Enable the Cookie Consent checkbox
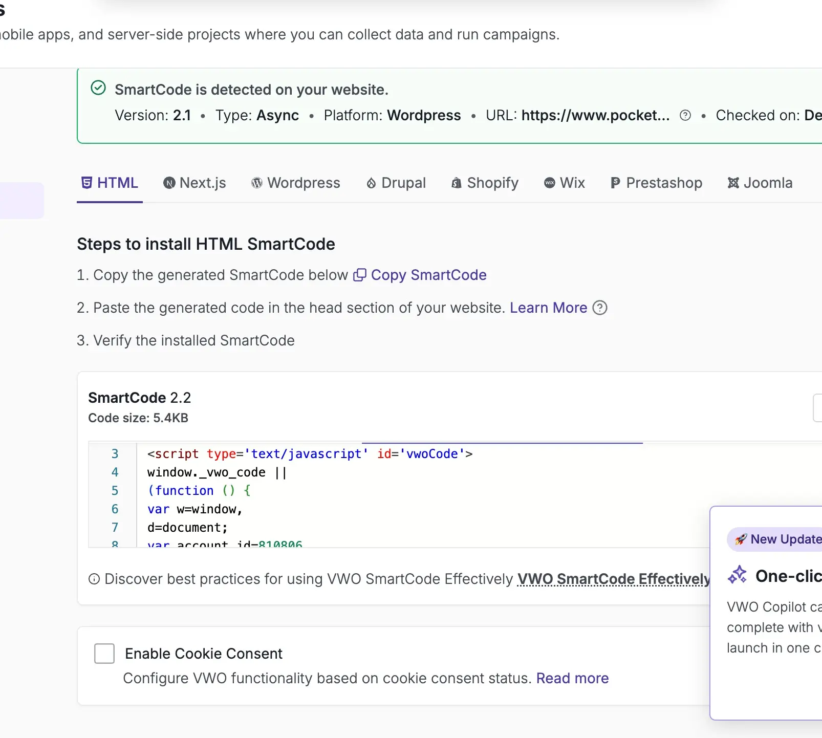Viewport: 822px width, 738px height. point(104,654)
